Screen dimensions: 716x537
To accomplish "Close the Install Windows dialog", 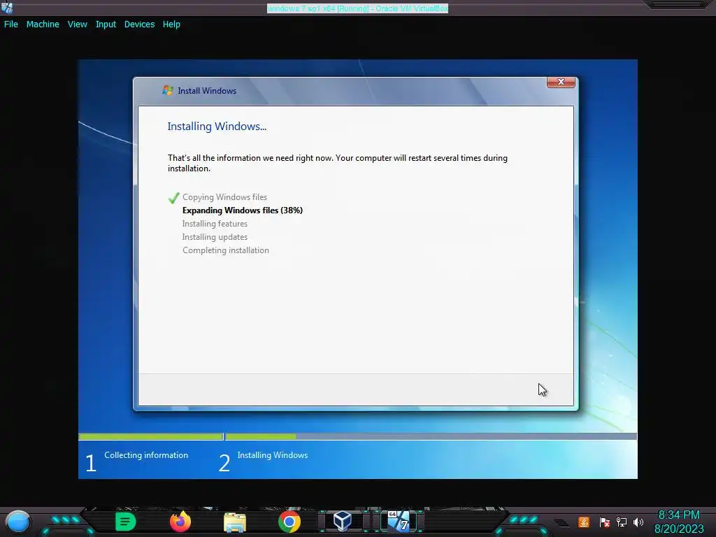I will tap(561, 82).
